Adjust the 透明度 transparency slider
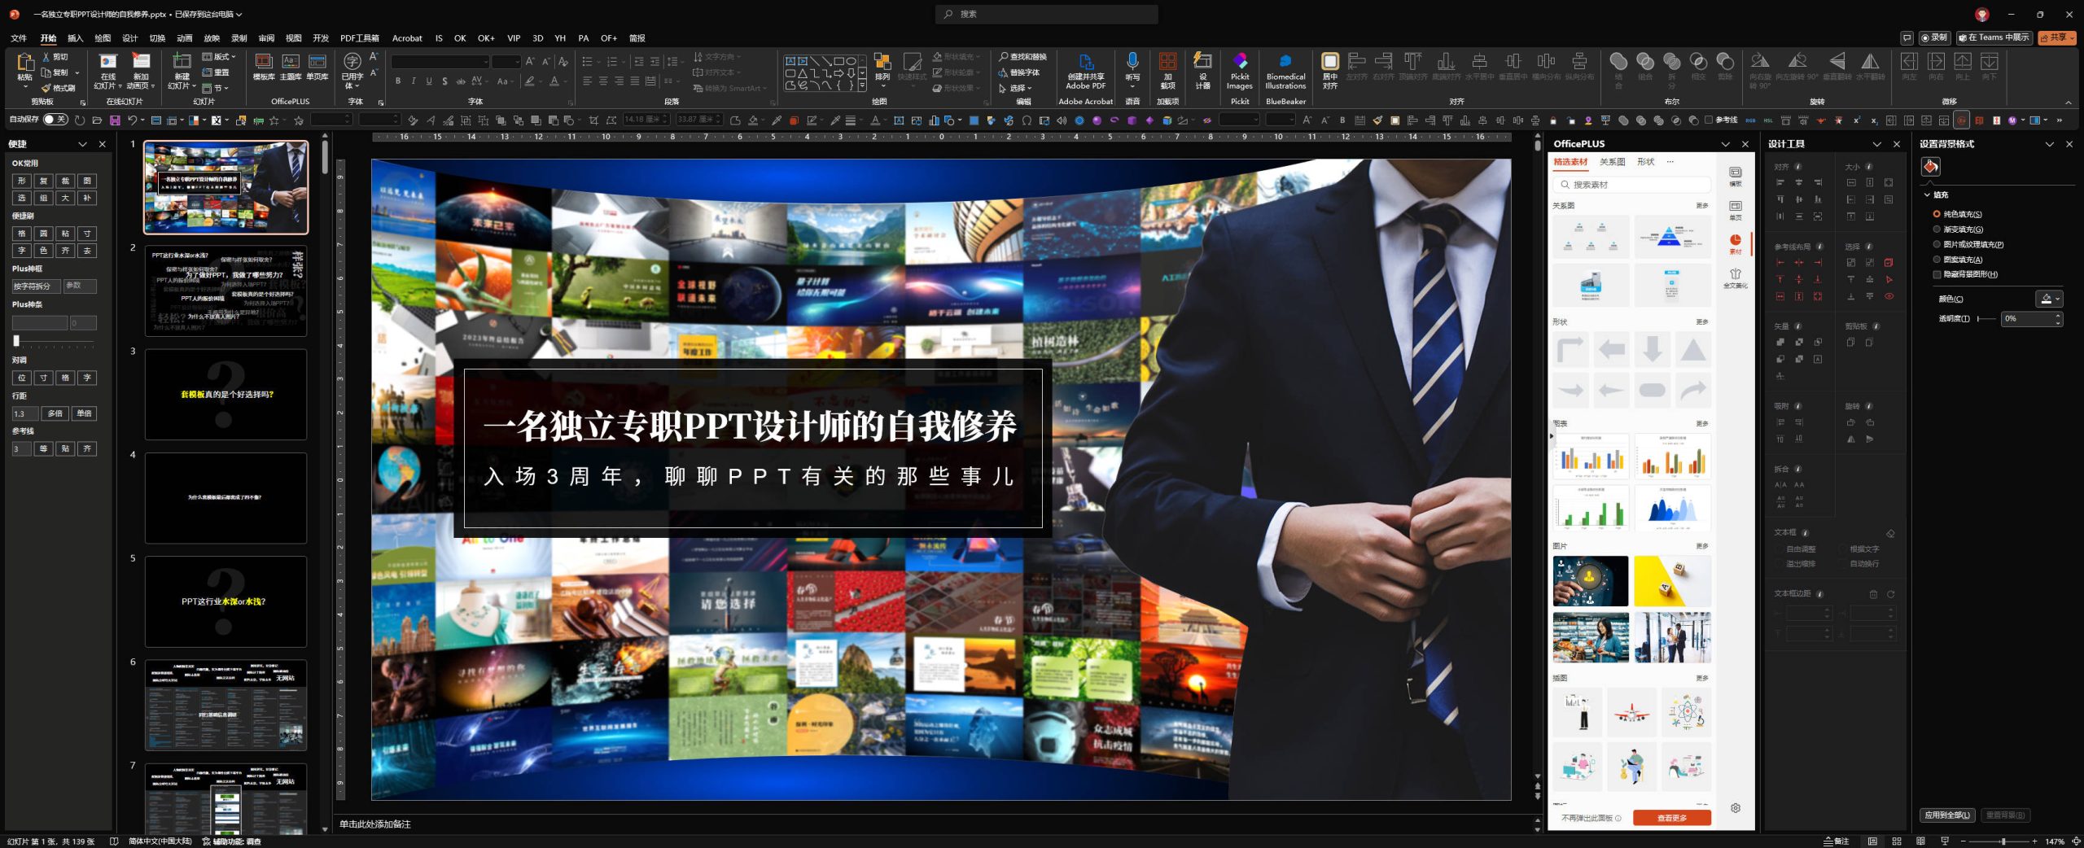The width and height of the screenshot is (2084, 848). point(1986,318)
